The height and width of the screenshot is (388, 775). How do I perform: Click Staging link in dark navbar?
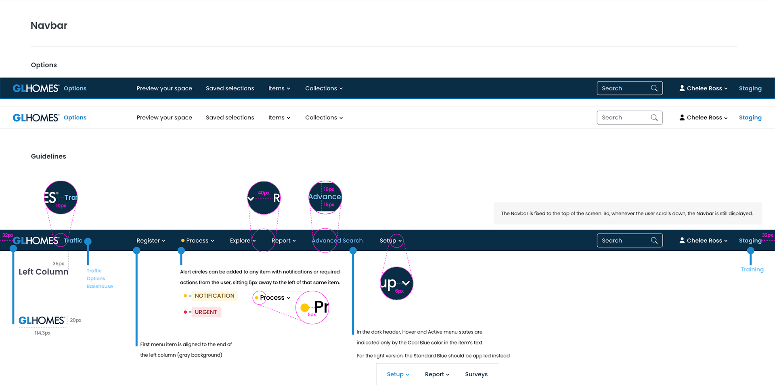tap(750, 88)
